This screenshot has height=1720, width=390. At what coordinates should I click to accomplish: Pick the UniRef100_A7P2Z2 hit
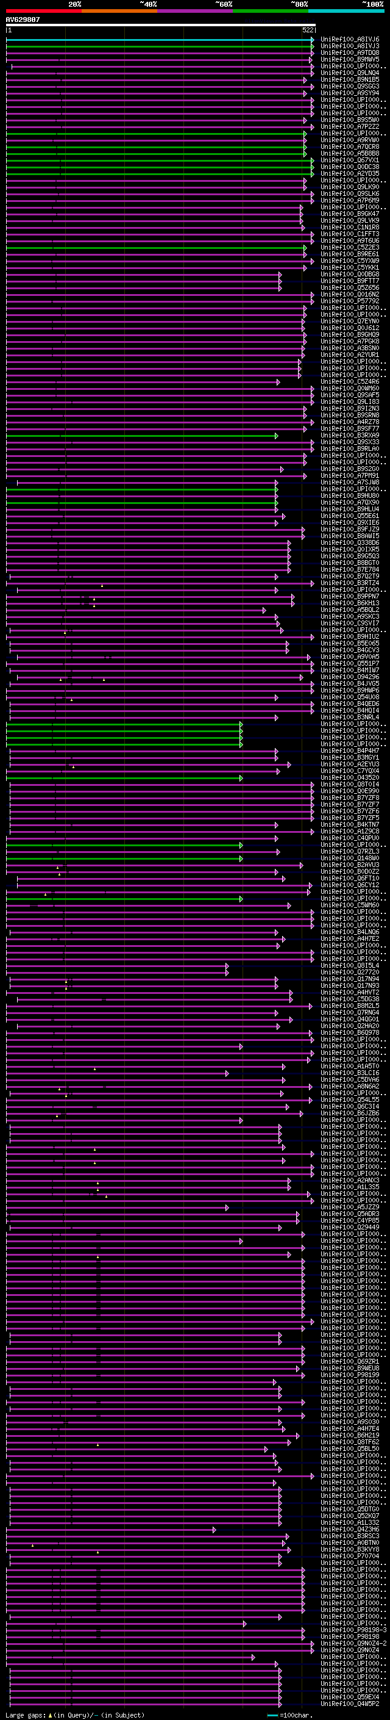point(350,127)
